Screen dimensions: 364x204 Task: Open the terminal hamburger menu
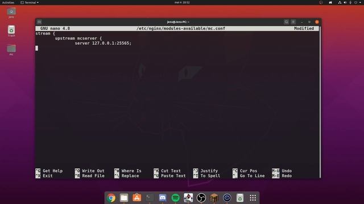pos(293,22)
